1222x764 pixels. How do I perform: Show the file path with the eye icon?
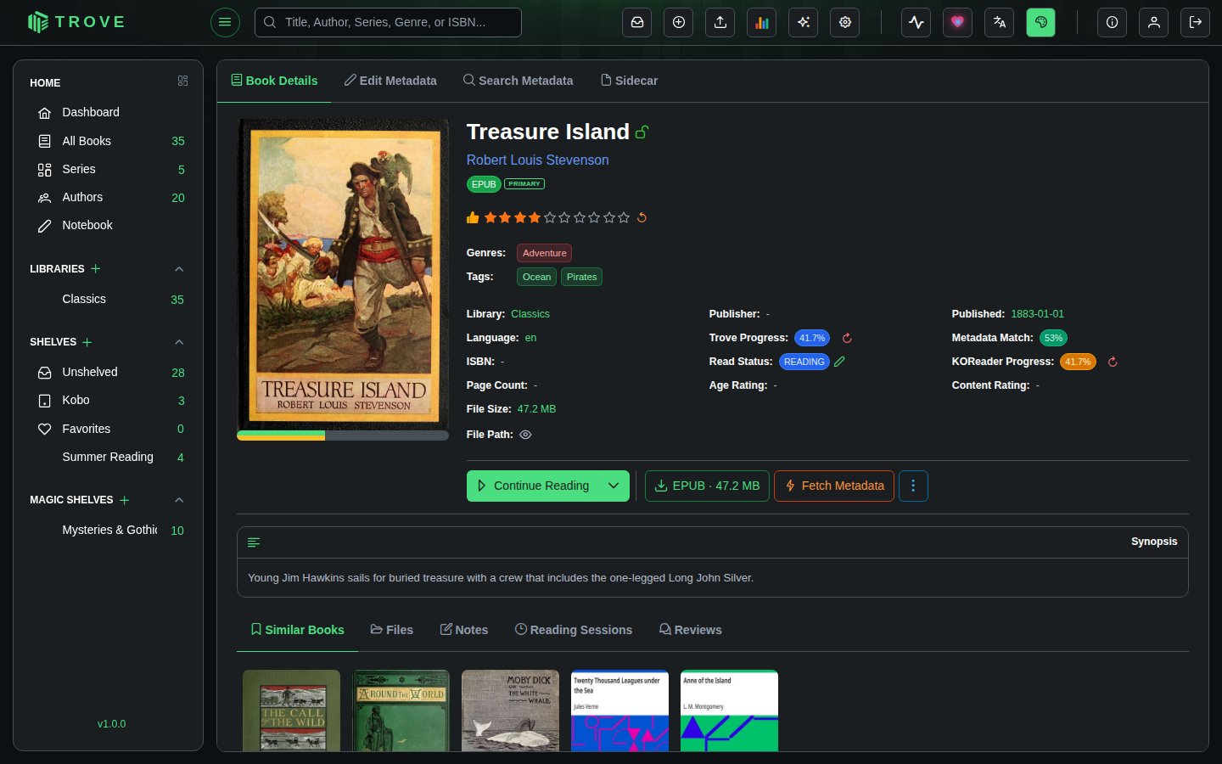pos(525,435)
